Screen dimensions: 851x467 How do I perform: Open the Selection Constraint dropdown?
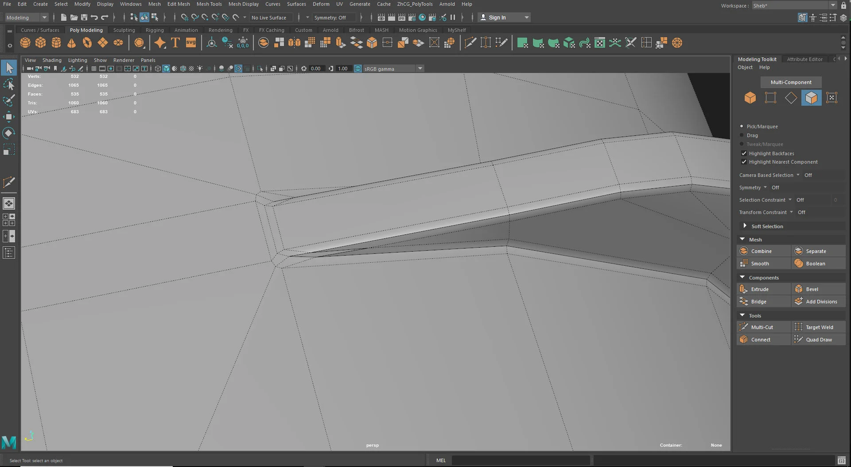(790, 199)
